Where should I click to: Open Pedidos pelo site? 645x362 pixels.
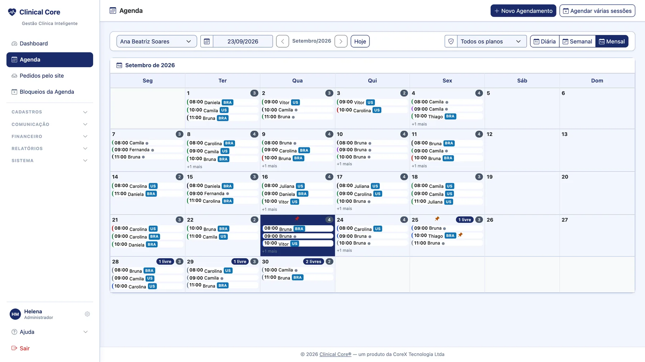tap(49, 76)
